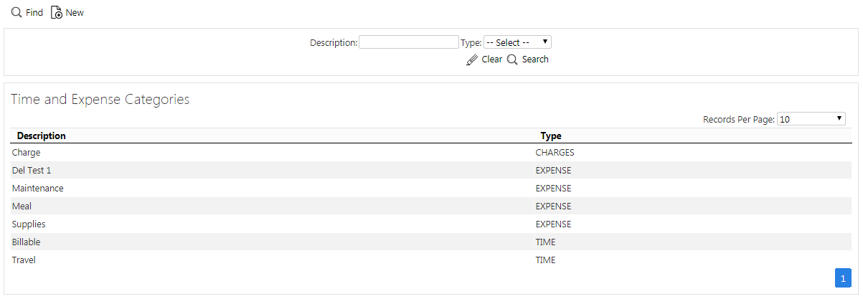Focus the Description text field
The image size is (863, 299).
click(x=409, y=42)
